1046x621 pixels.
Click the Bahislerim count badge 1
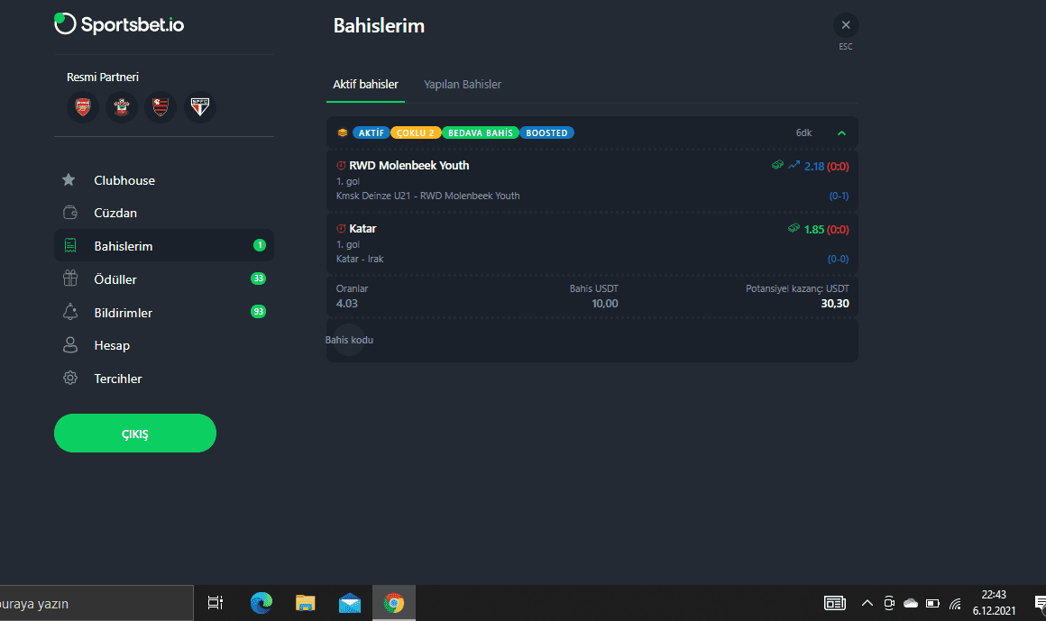[260, 245]
